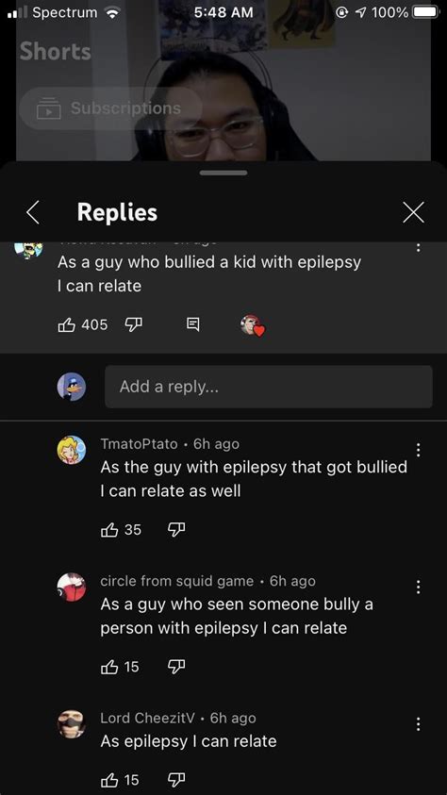Open Lord CheezitV's profile avatar
447x795 pixels.
pos(71,724)
